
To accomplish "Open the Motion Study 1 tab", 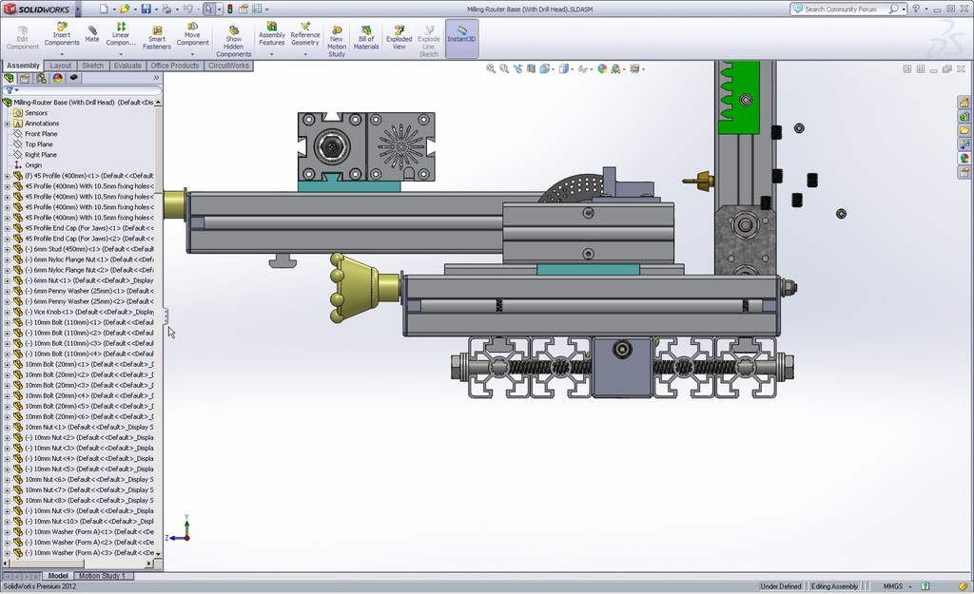I will coord(104,576).
